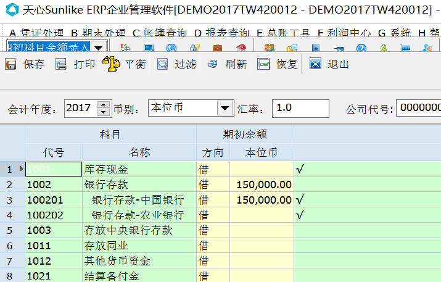Screen dimensions: 441x282
Task: Expand the 币别 本位币 dropdown arrow
Action: pyautogui.click(x=225, y=108)
